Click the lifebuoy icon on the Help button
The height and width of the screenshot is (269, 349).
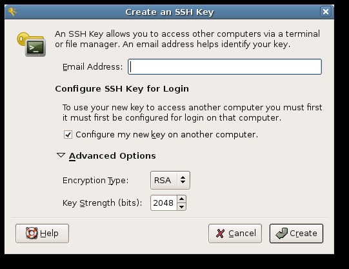pos(32,233)
